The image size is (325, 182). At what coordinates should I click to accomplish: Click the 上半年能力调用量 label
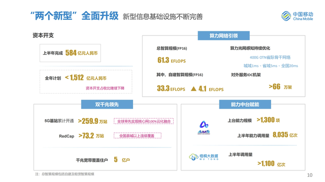tap(253, 135)
